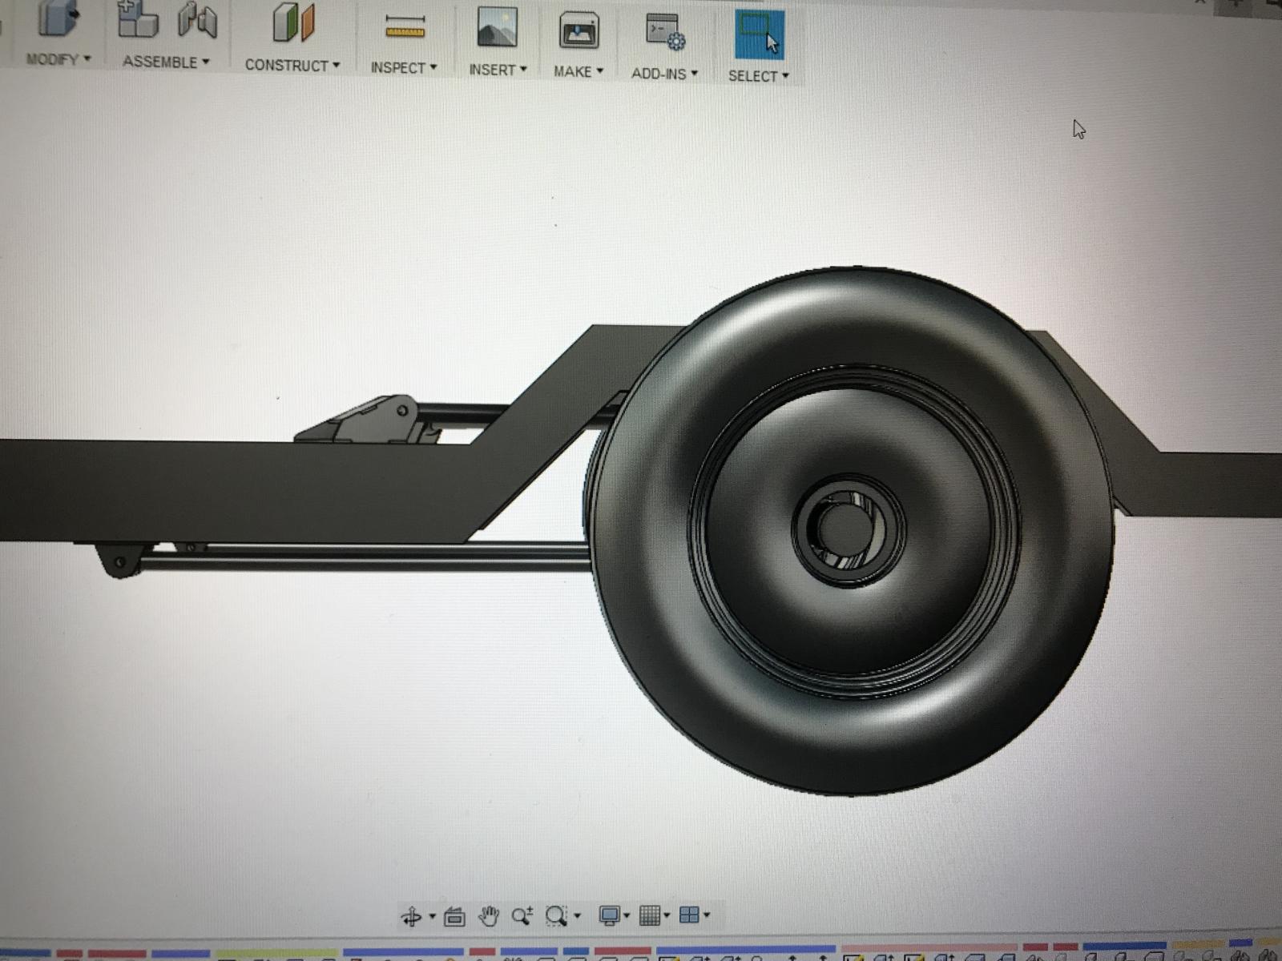Click the Offset Plane icon above CONSTRUCT
This screenshot has width=1282, height=961.
coord(293,22)
